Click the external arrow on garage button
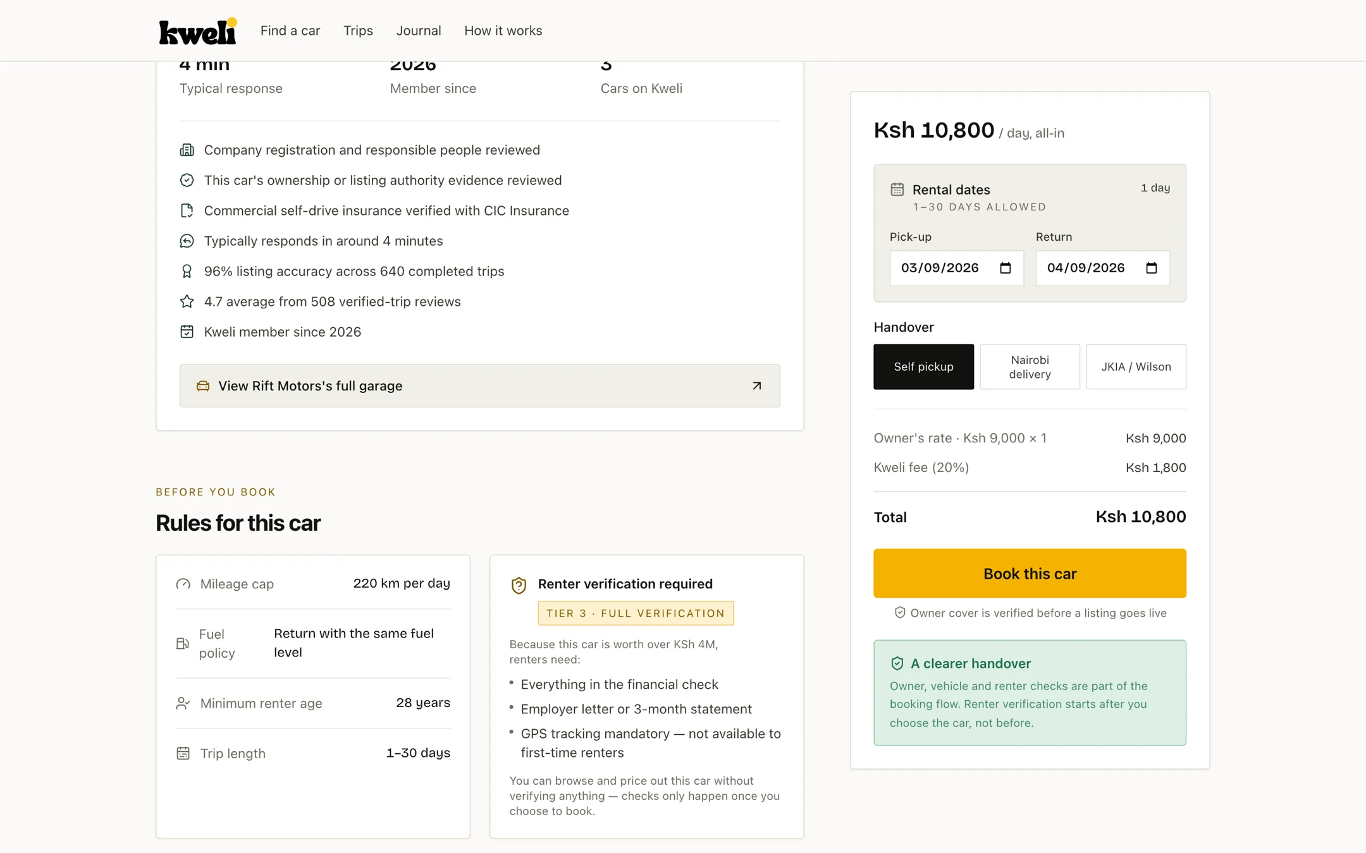 click(x=757, y=385)
